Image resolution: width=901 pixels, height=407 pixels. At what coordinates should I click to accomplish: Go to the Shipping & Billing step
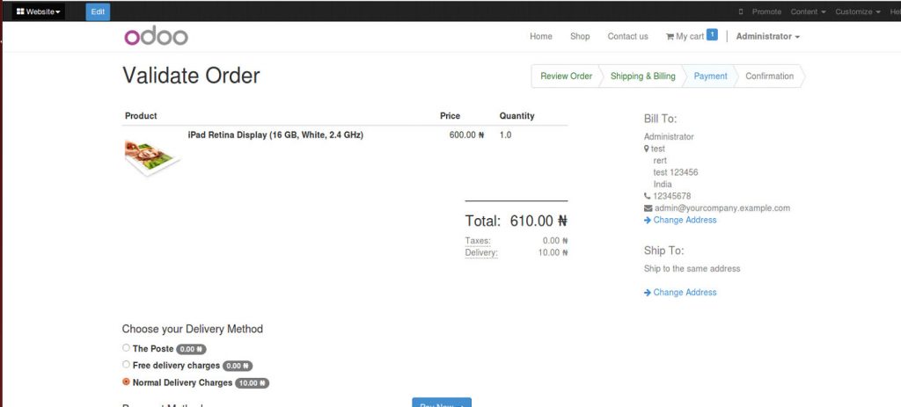pyautogui.click(x=642, y=76)
